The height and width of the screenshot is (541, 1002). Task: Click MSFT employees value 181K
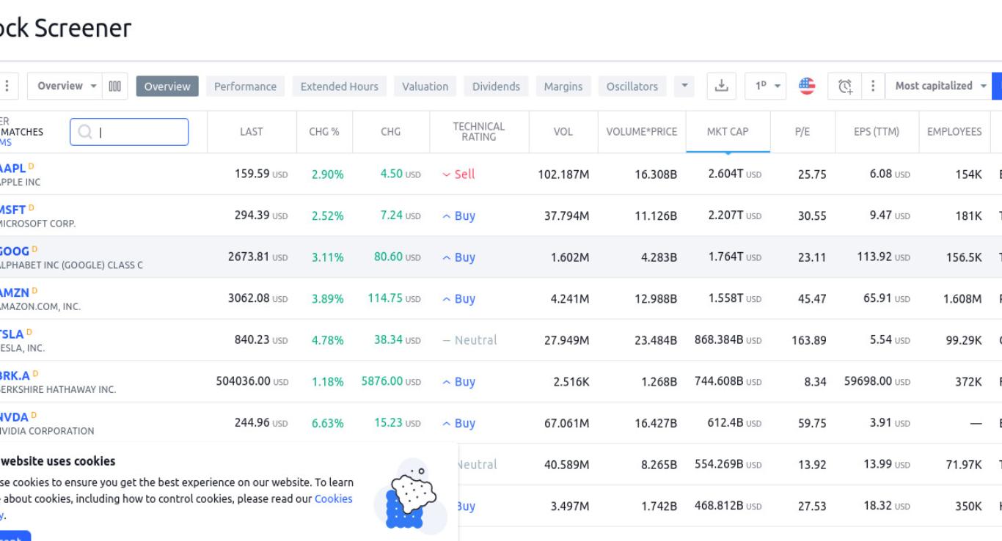click(x=968, y=216)
